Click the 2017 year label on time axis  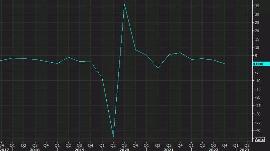4,149
